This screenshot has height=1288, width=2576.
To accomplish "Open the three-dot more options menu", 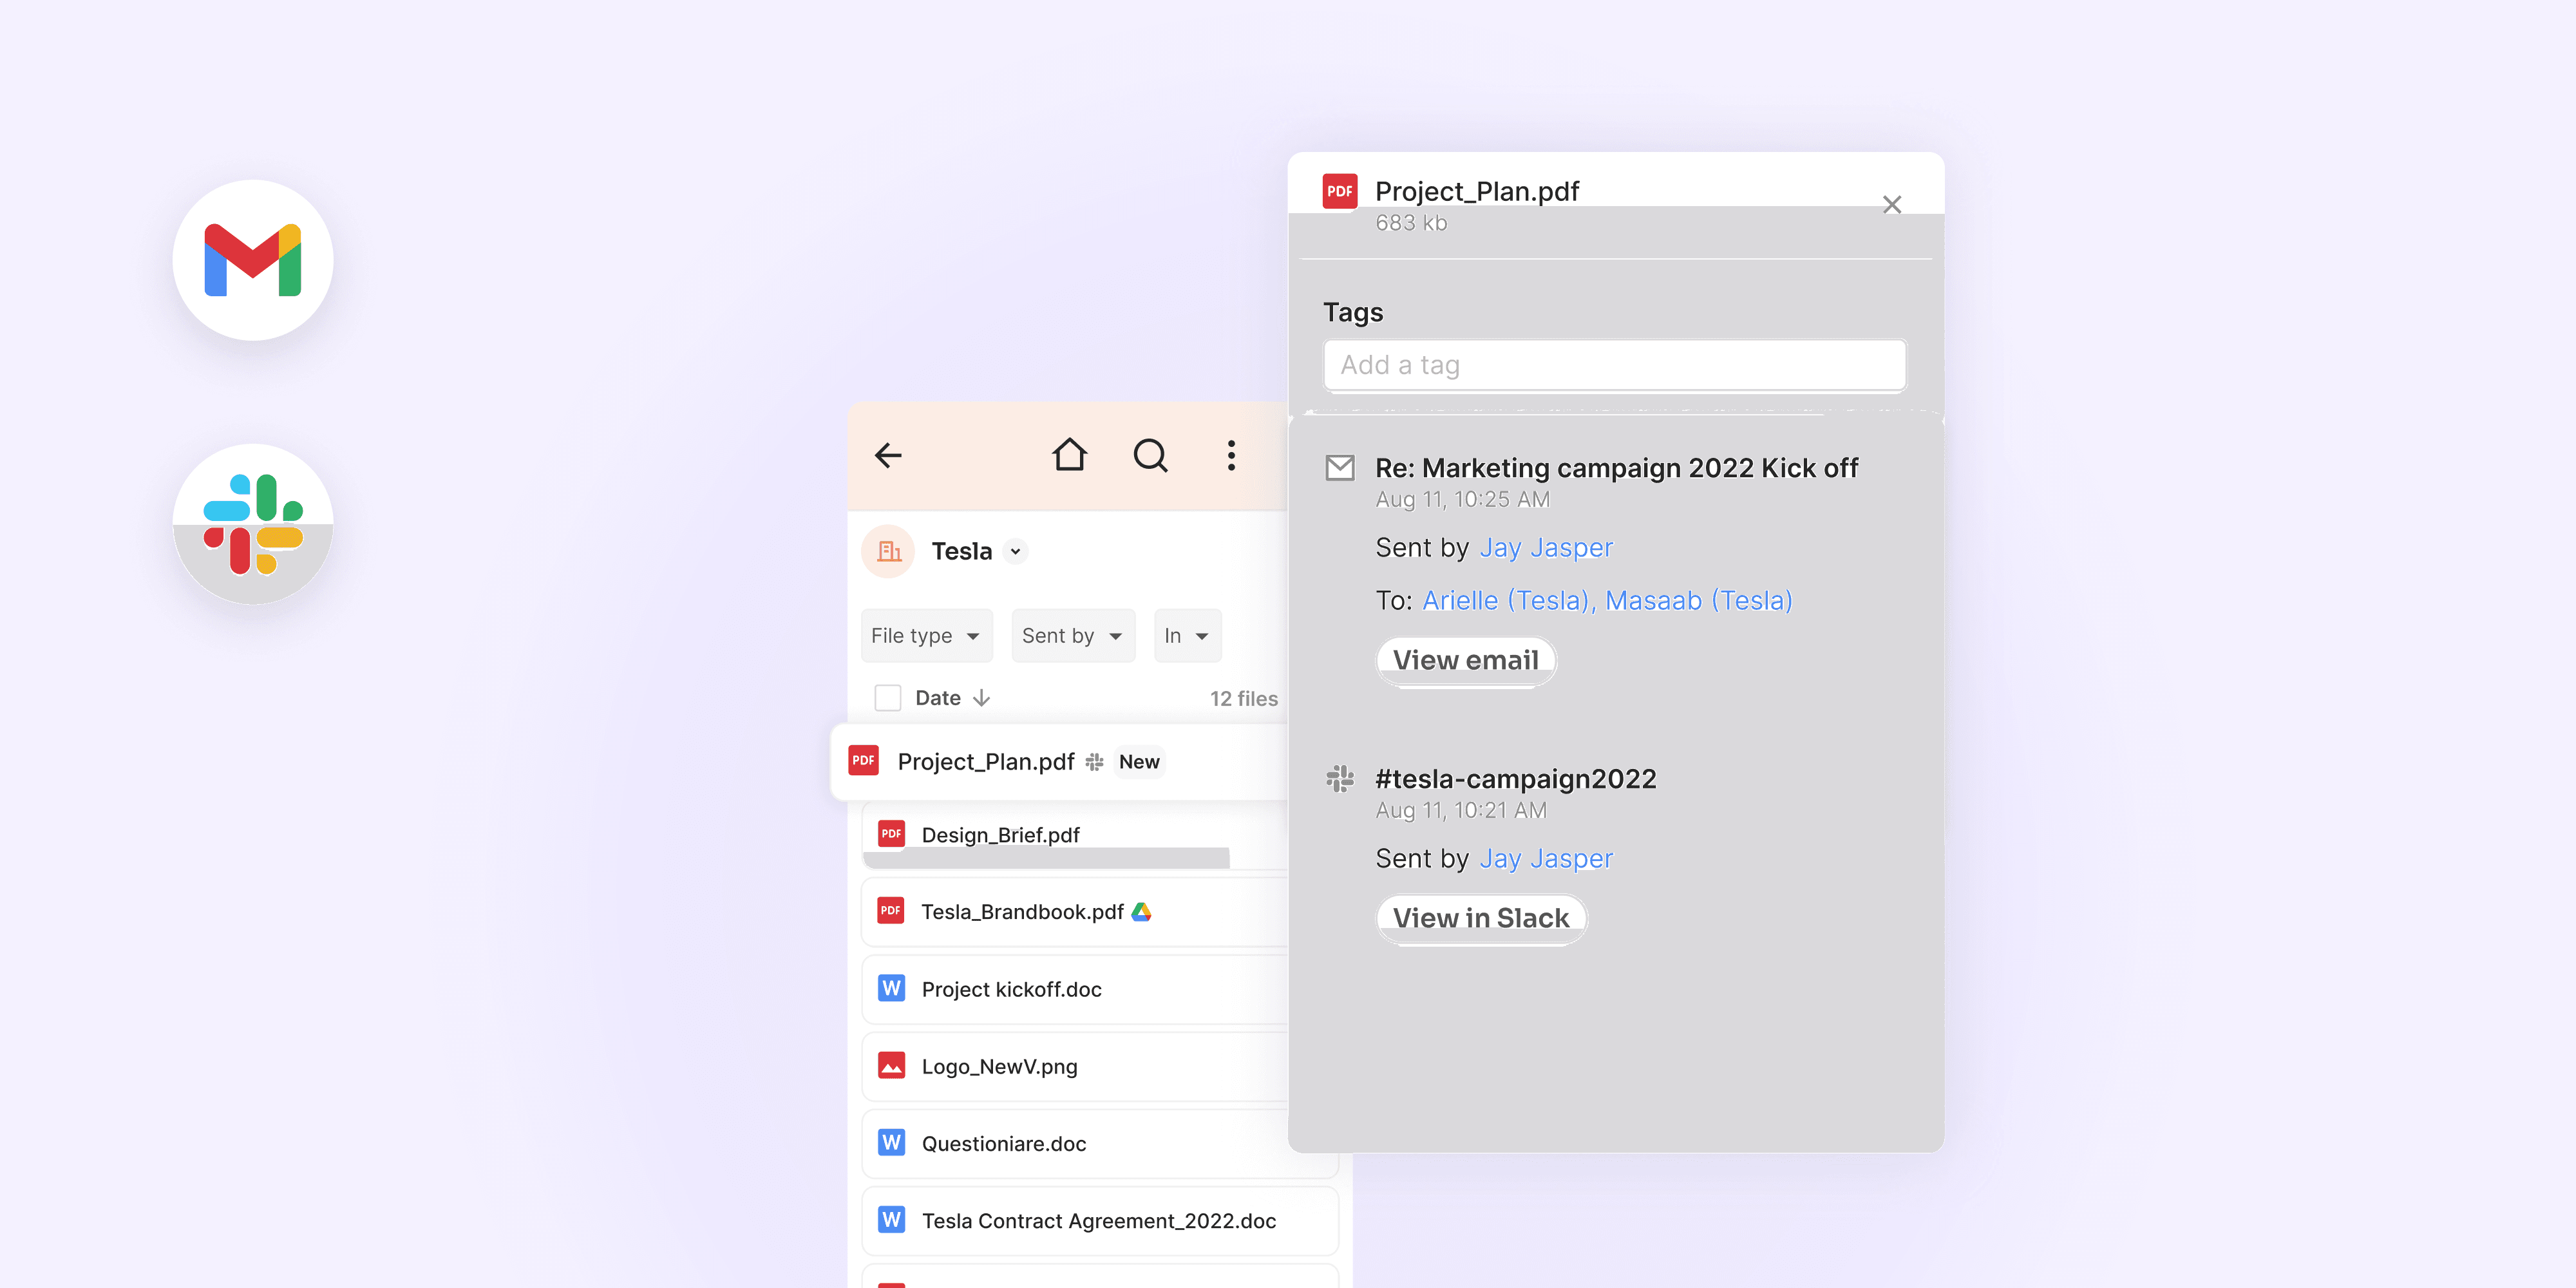I will tap(1231, 455).
